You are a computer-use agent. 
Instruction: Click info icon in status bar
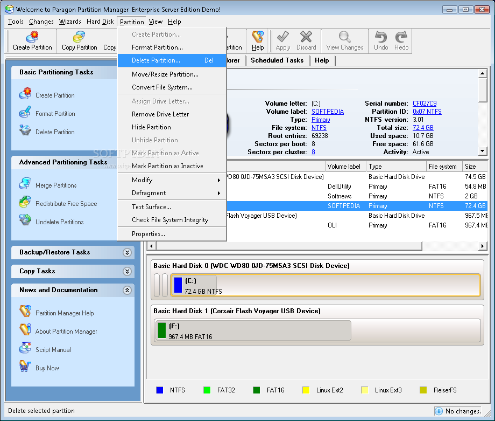tap(439, 411)
